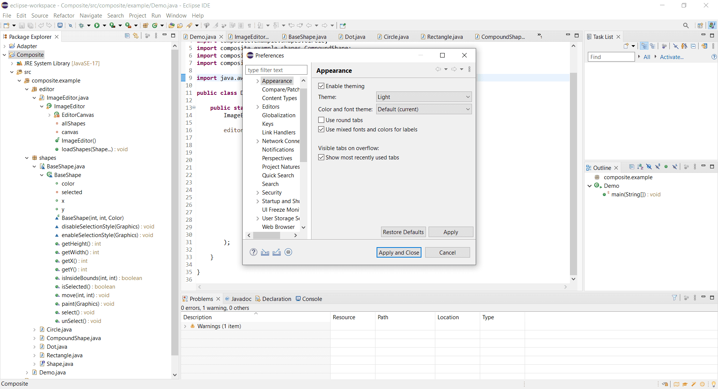Click the Open Perspective icon
This screenshot has width=718, height=389.
coord(700,25)
